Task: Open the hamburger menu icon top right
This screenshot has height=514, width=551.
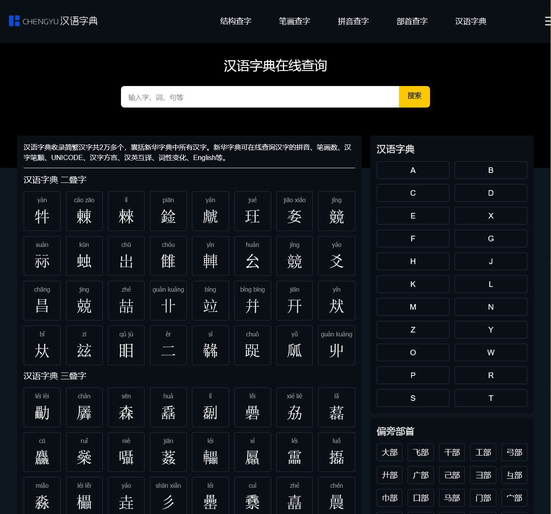Action: tap(548, 21)
